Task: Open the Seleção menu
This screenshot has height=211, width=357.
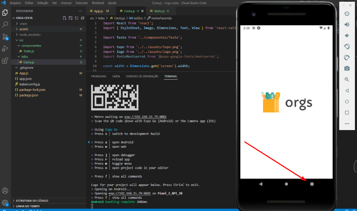Action: (43, 3)
